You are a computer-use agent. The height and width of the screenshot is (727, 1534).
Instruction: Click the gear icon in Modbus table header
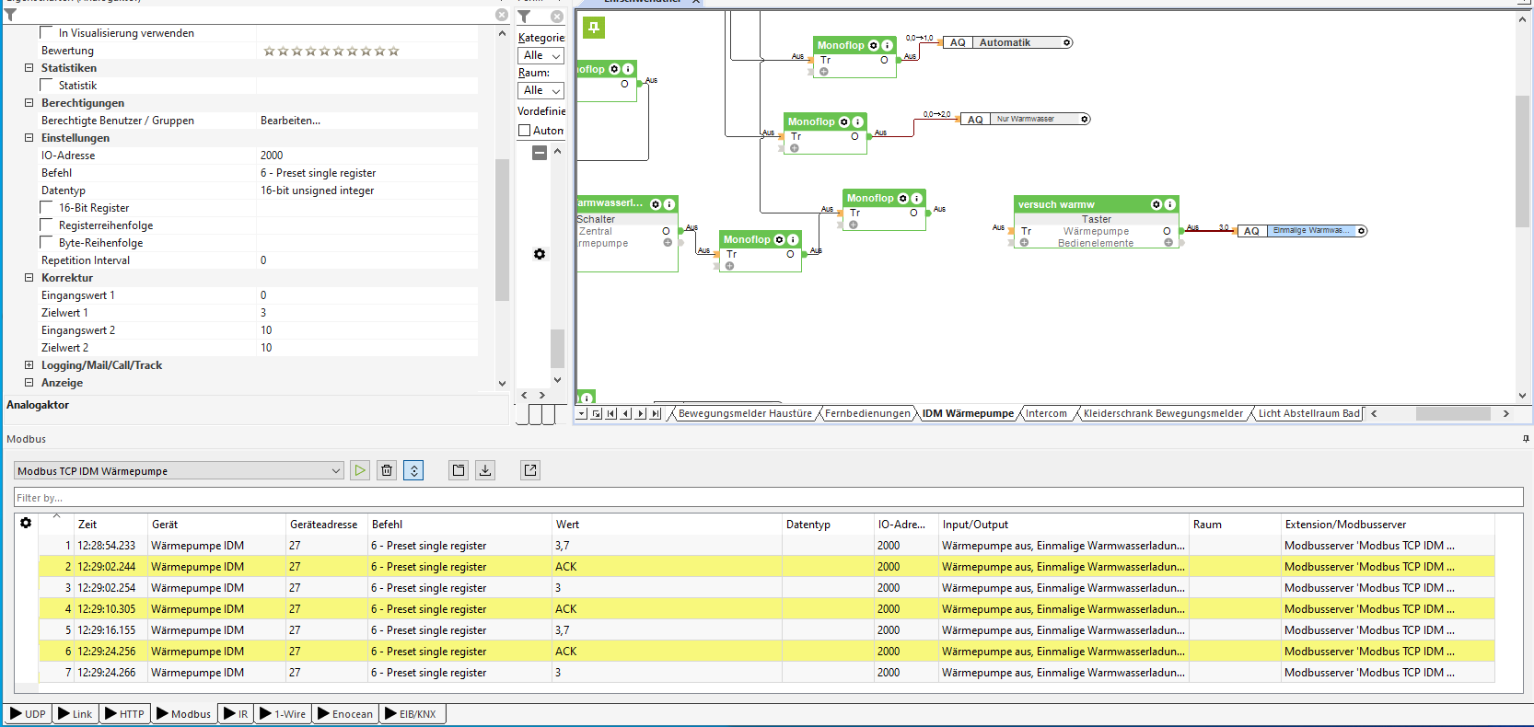coord(26,523)
